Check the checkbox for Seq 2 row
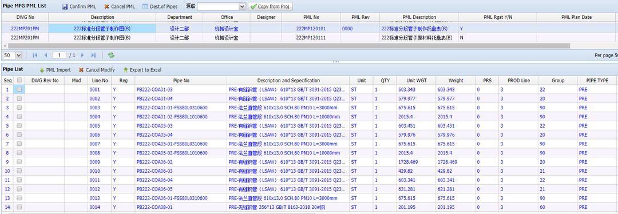Viewport: 618px width, 214px height. click(x=19, y=98)
